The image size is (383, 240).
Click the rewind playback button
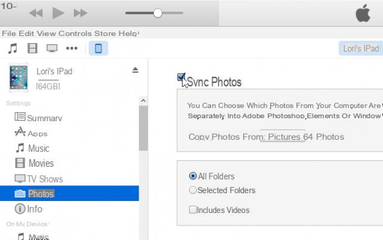pos(35,13)
